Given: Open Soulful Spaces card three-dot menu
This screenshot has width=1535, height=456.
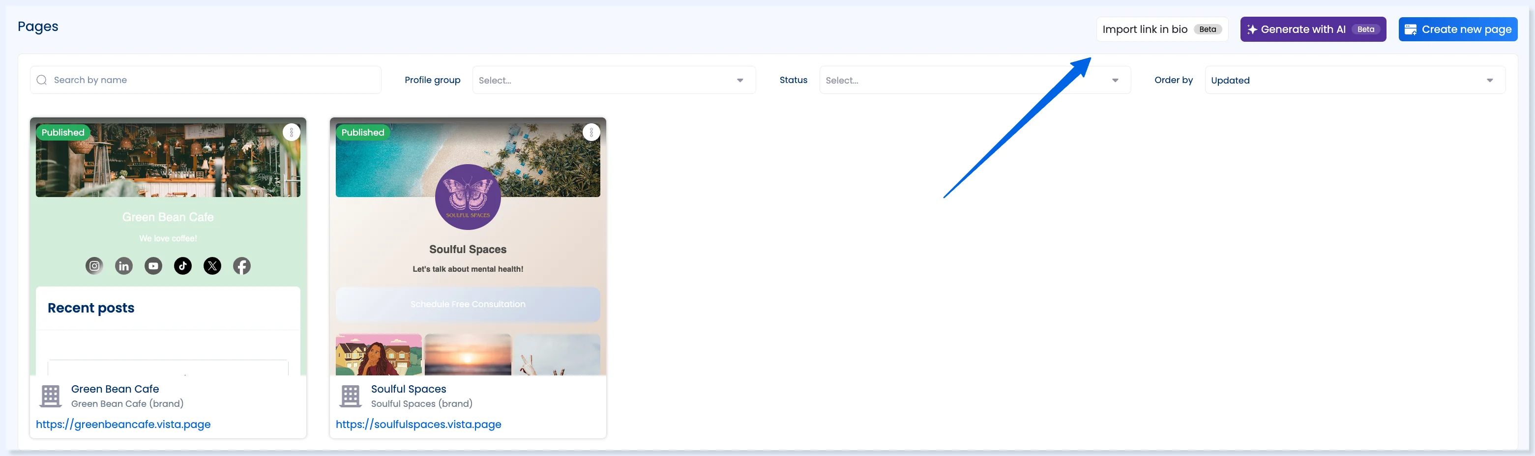Looking at the screenshot, I should 591,132.
